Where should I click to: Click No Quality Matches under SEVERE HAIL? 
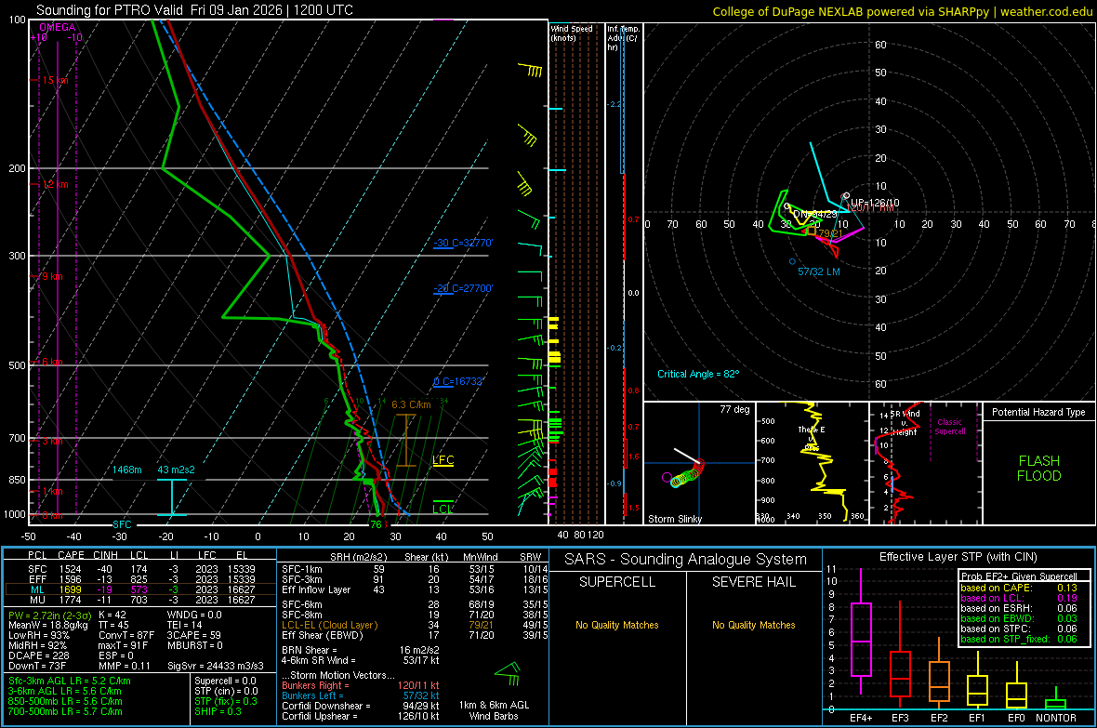pyautogui.click(x=753, y=625)
